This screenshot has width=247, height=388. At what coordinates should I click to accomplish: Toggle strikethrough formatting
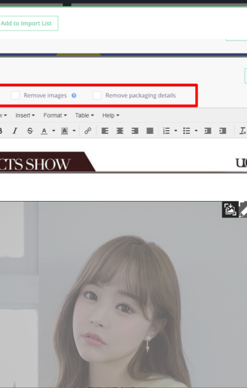click(x=30, y=131)
